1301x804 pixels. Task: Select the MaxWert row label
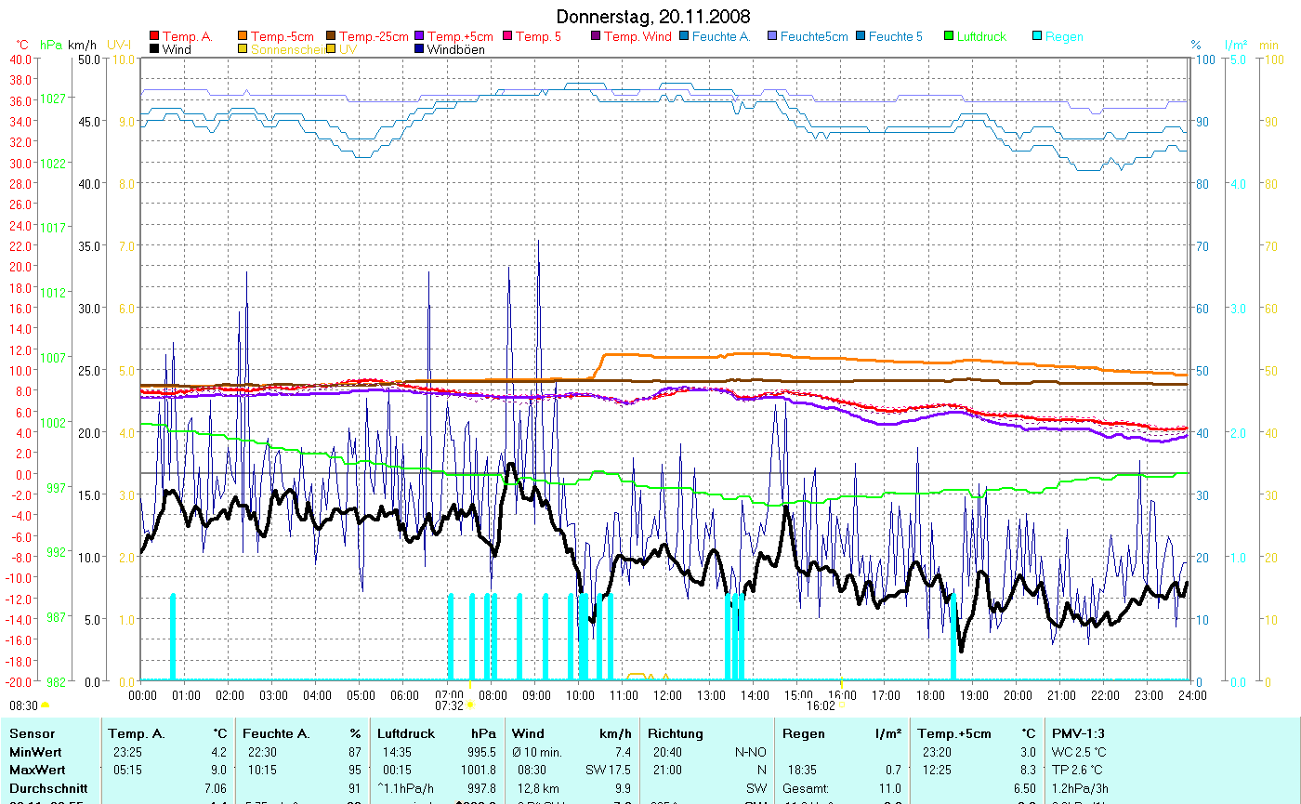[35, 770]
